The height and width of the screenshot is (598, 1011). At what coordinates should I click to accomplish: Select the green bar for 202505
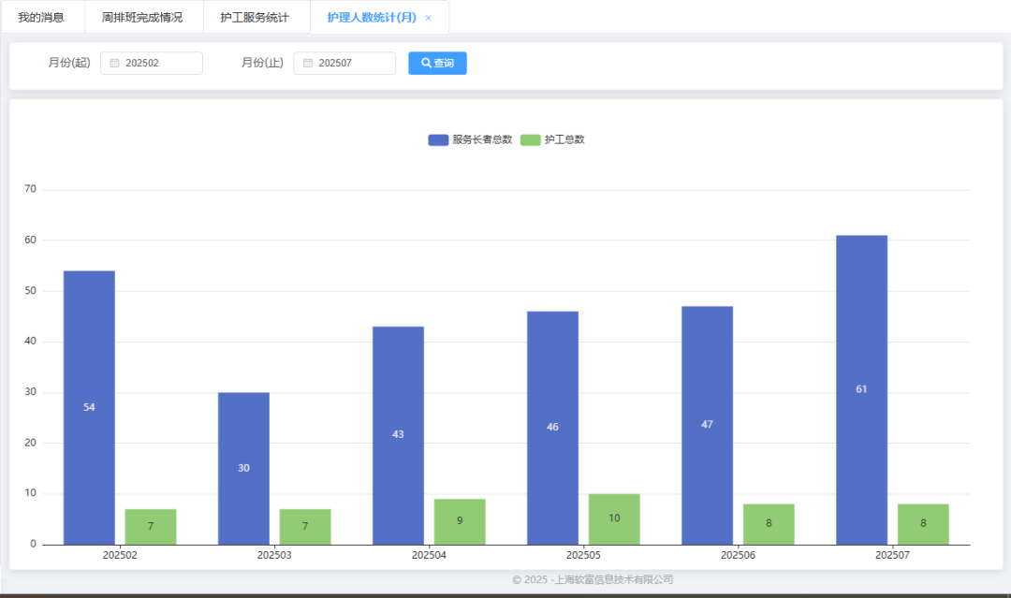[614, 518]
